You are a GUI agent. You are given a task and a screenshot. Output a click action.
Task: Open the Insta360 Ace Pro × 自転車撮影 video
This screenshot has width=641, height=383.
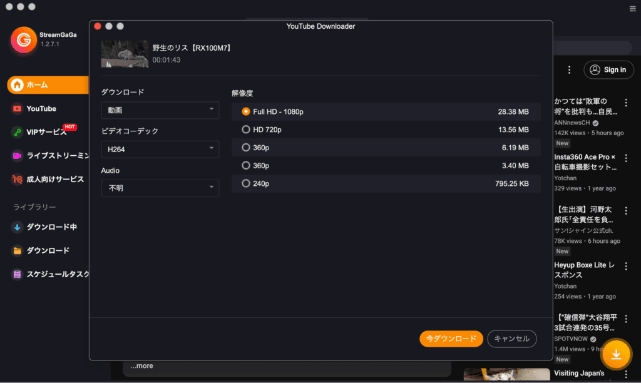585,162
